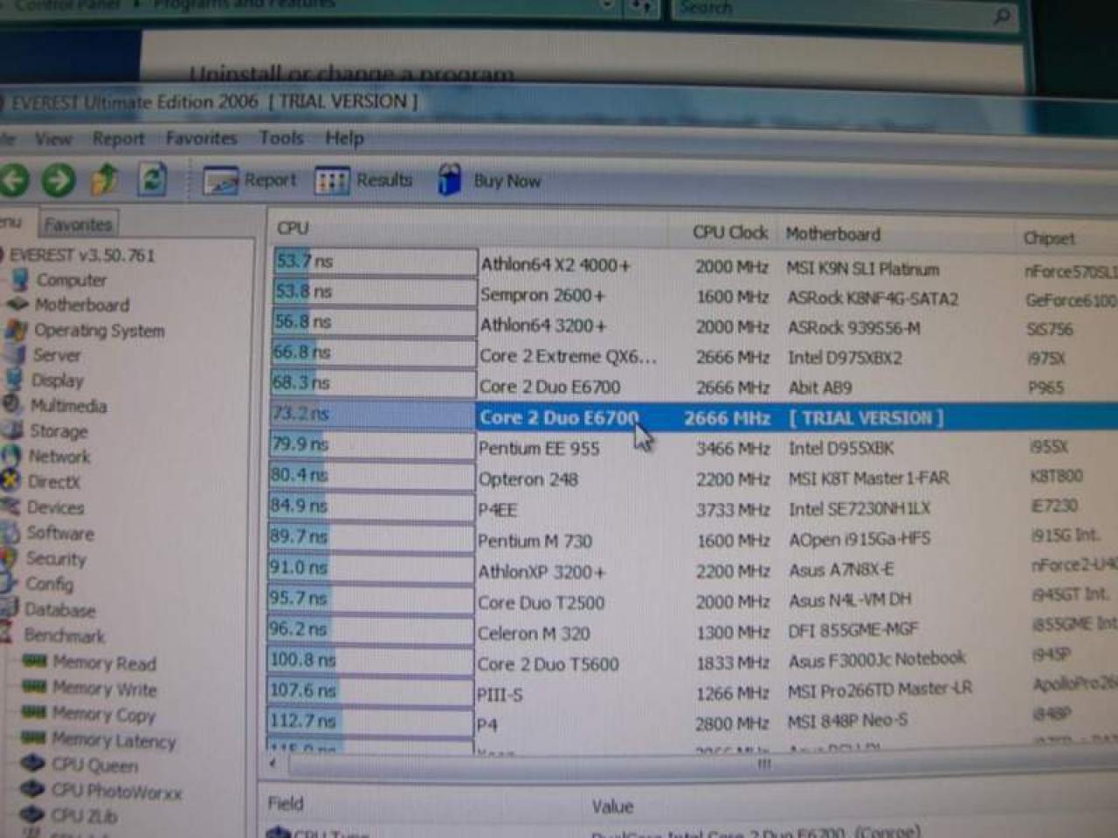Click the CPU Queen benchmark icon
1118x838 pixels.
32,764
